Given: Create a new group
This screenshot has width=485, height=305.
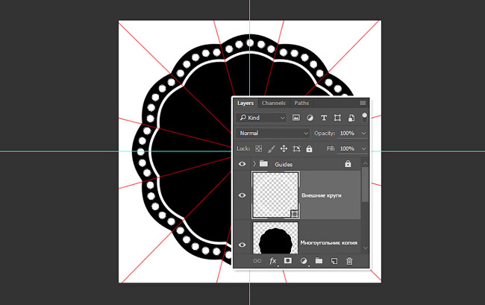Looking at the screenshot, I should [x=319, y=261].
